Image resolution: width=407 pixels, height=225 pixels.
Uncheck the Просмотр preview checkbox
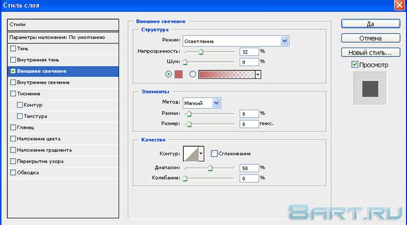coord(355,64)
